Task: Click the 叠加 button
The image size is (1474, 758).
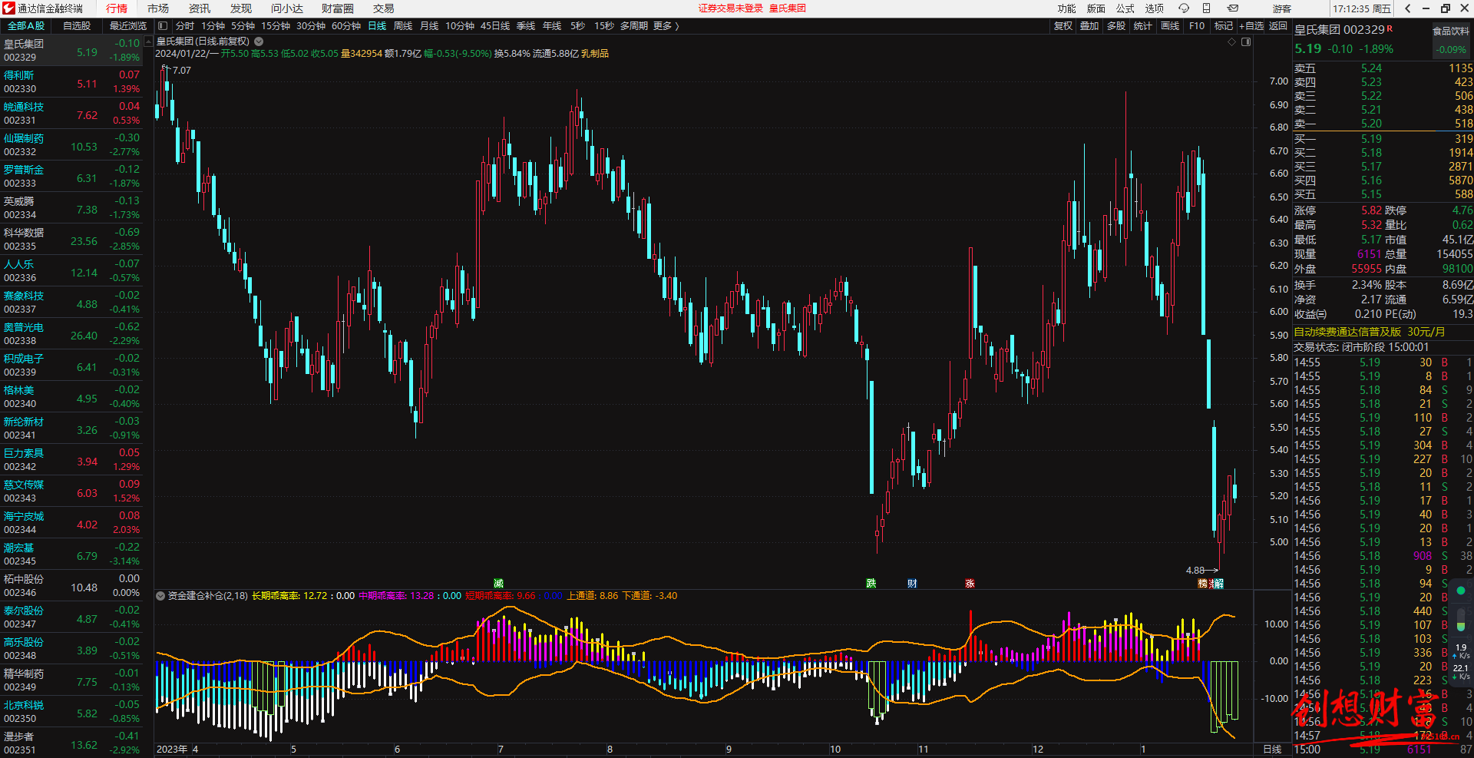Action: click(x=1089, y=26)
